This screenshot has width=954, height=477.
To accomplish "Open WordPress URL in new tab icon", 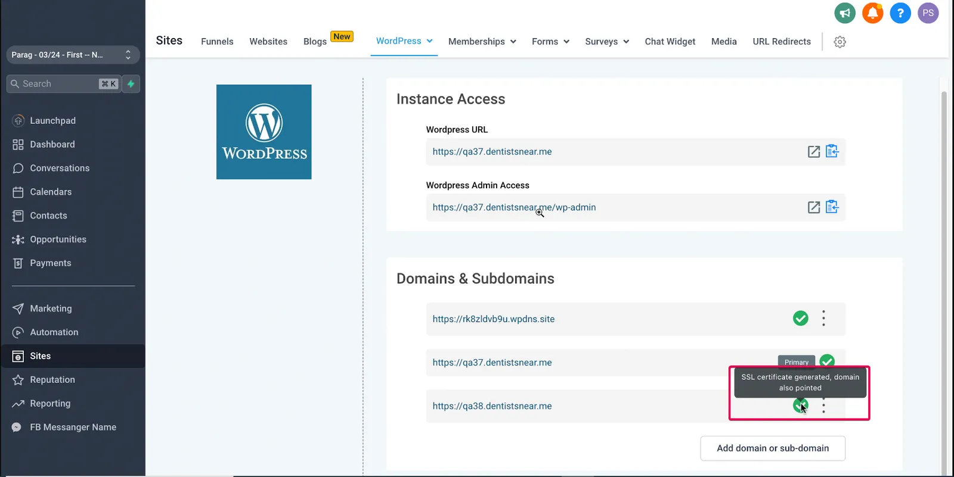I will click(814, 152).
